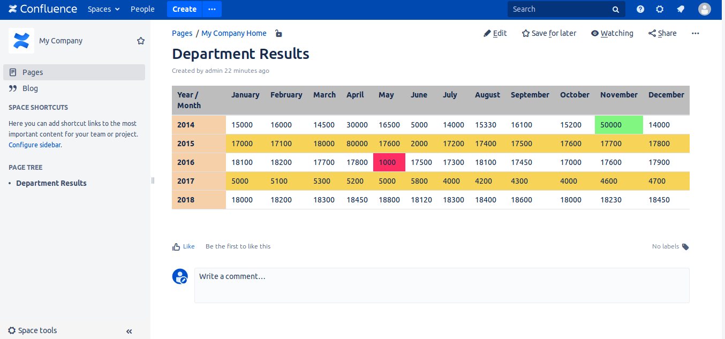Open the notifications icon in header
Viewport: 725px width, 339px height.
click(681, 9)
